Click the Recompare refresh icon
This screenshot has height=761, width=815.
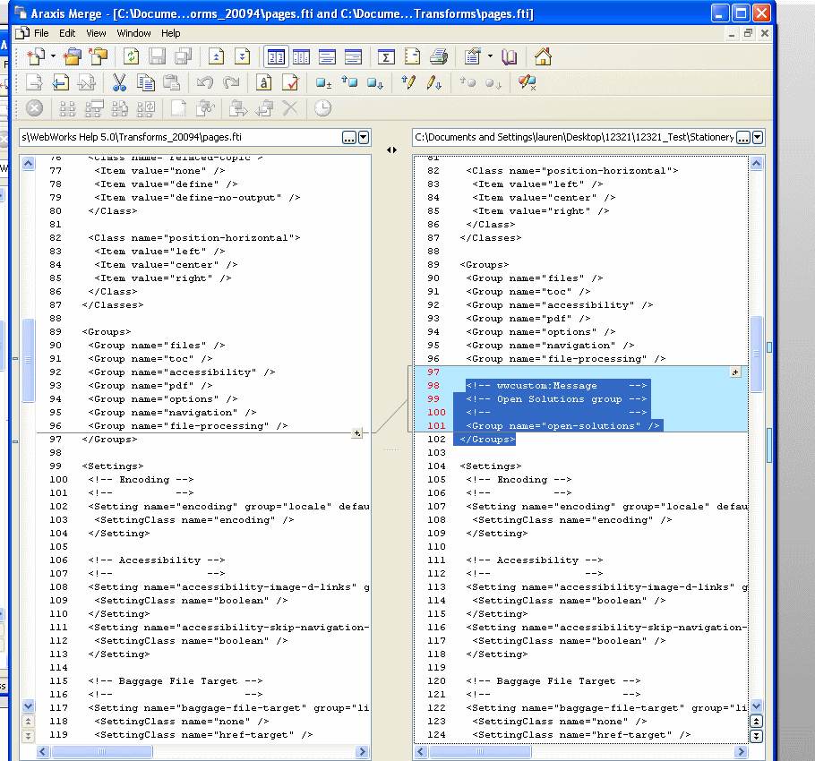coord(131,57)
